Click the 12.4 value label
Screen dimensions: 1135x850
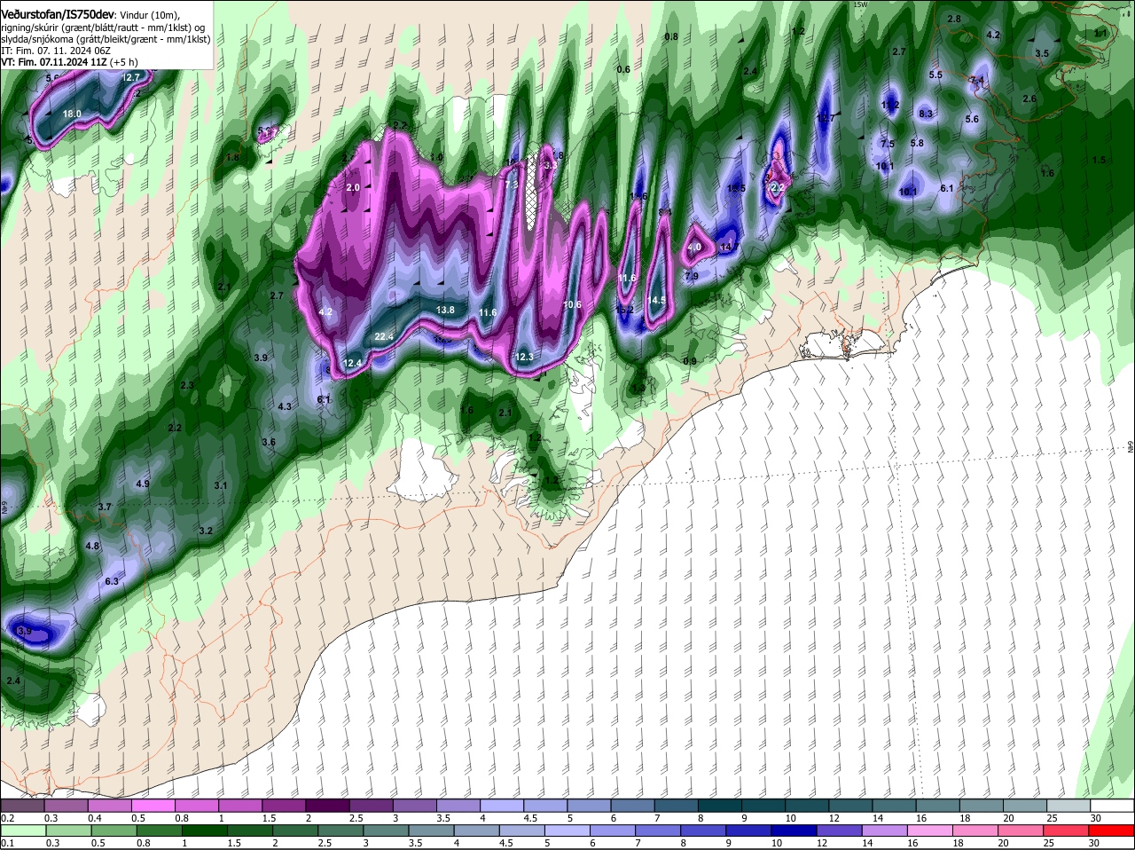[x=353, y=363]
